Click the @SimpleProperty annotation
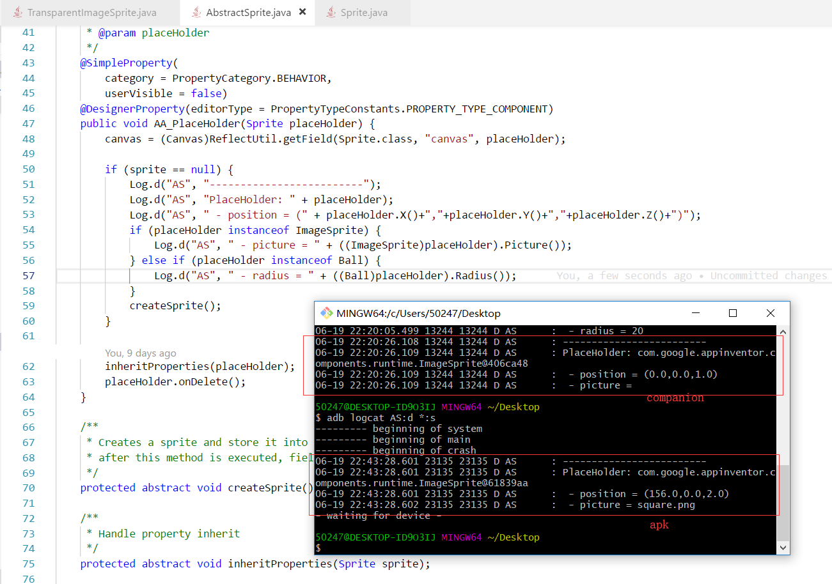This screenshot has width=832, height=584. click(126, 63)
